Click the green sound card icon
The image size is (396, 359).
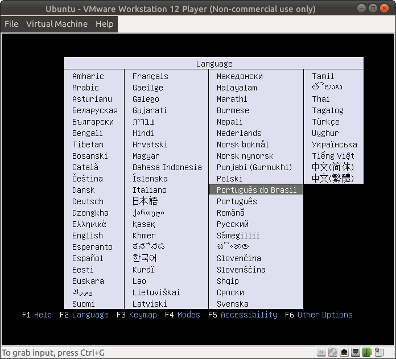[x=367, y=352]
